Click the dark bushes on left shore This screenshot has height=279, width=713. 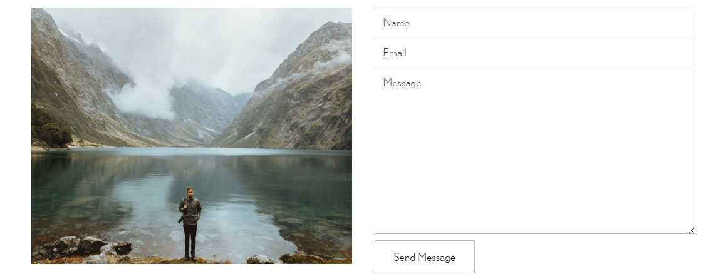point(50,129)
